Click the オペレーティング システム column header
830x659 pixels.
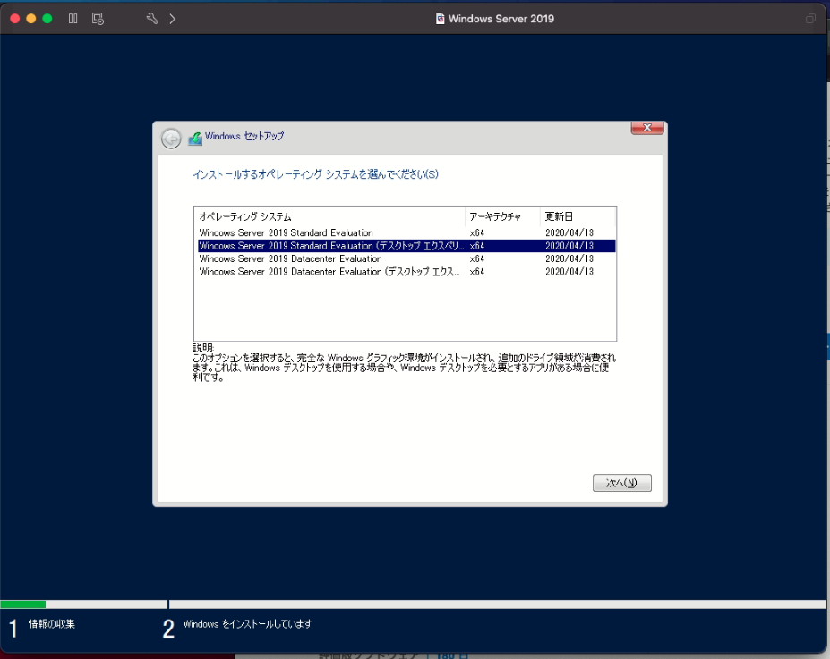329,216
